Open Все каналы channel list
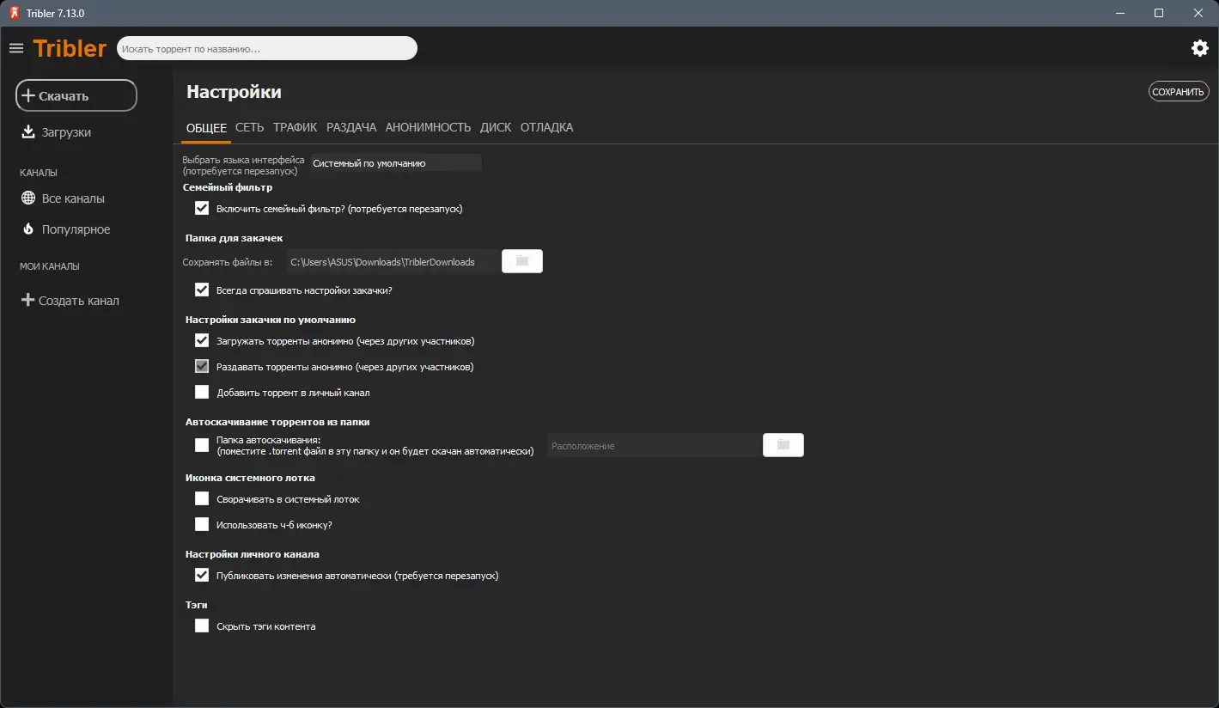Screen dimensions: 1219x708 click(63, 198)
